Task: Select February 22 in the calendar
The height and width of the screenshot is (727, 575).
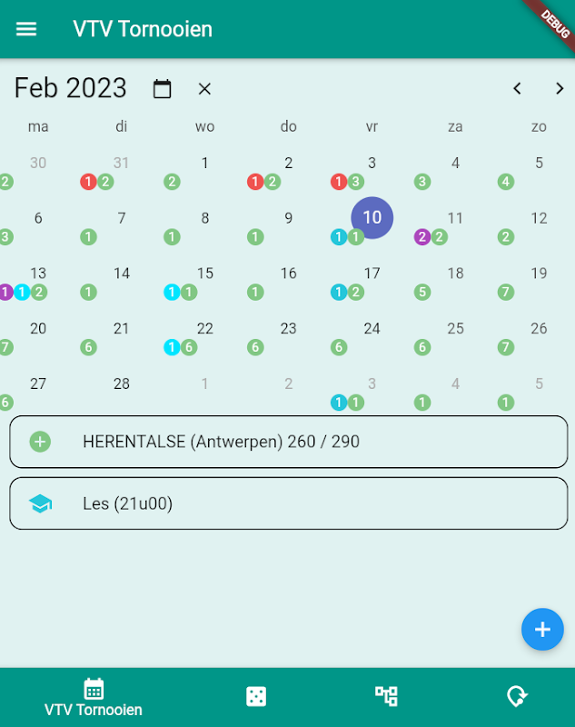Action: point(204,328)
